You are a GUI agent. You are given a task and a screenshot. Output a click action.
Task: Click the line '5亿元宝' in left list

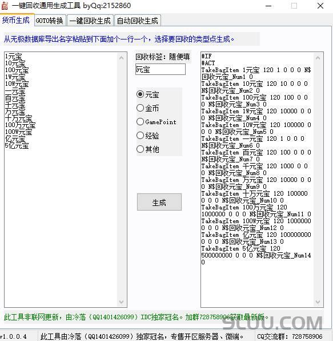coord(17,145)
